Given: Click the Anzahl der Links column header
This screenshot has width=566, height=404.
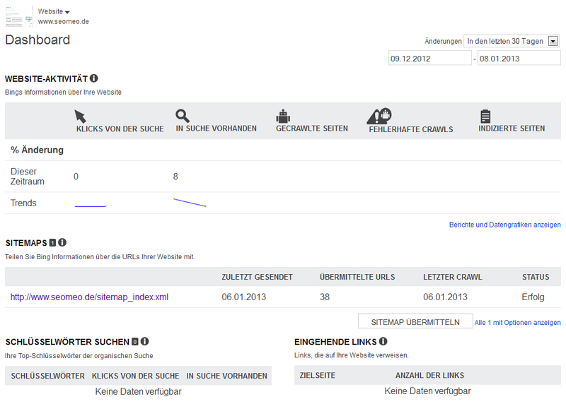Looking at the screenshot, I should [429, 376].
